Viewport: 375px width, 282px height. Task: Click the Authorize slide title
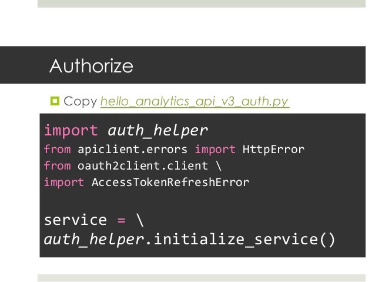91,66
